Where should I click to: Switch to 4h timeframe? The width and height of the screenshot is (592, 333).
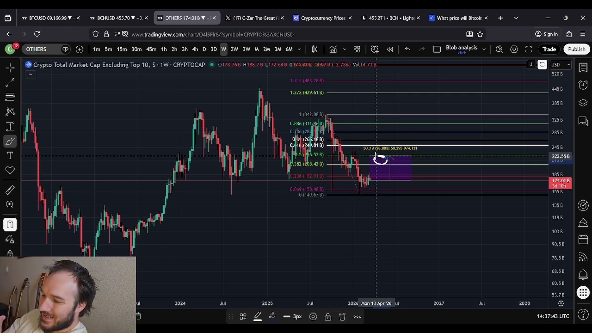[195, 49]
